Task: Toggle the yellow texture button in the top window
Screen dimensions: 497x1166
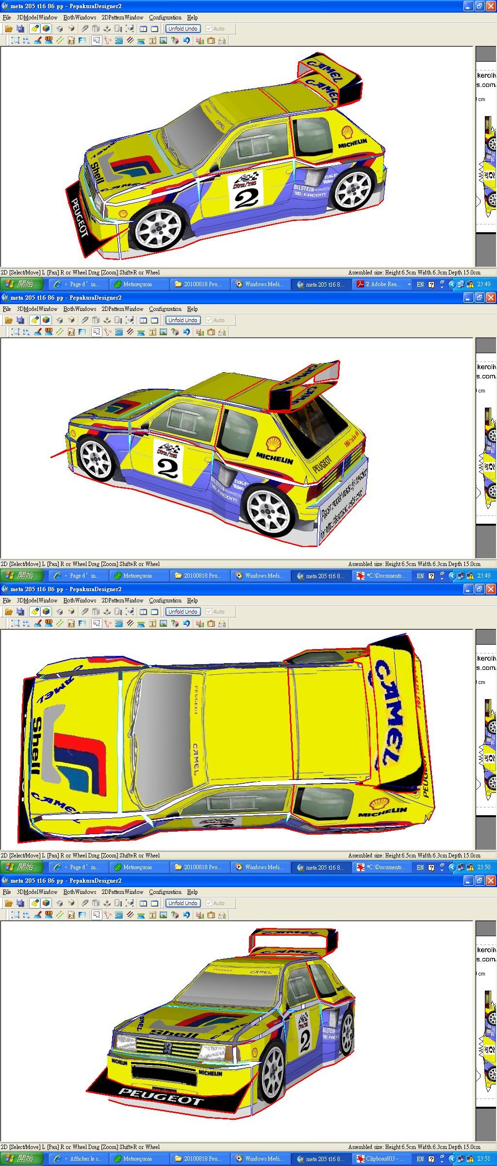Action: [35, 29]
